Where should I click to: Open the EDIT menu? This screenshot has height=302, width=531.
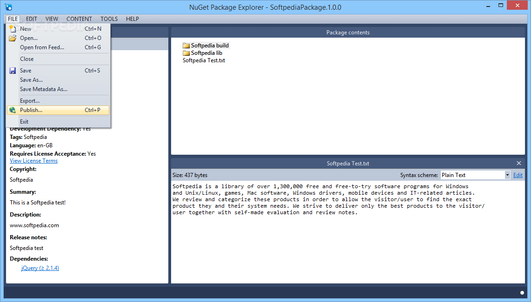[32, 19]
